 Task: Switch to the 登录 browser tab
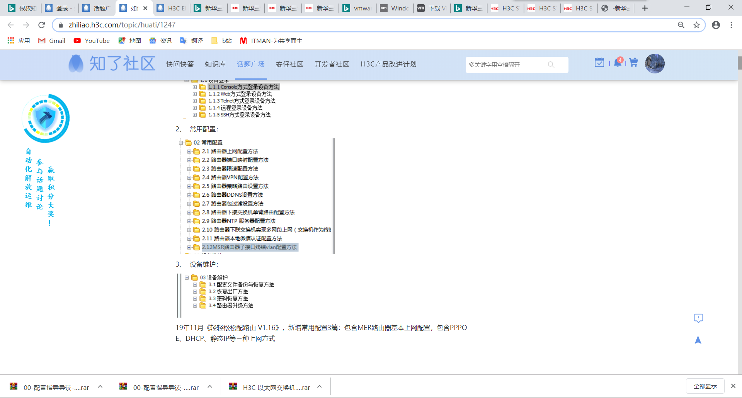60,8
